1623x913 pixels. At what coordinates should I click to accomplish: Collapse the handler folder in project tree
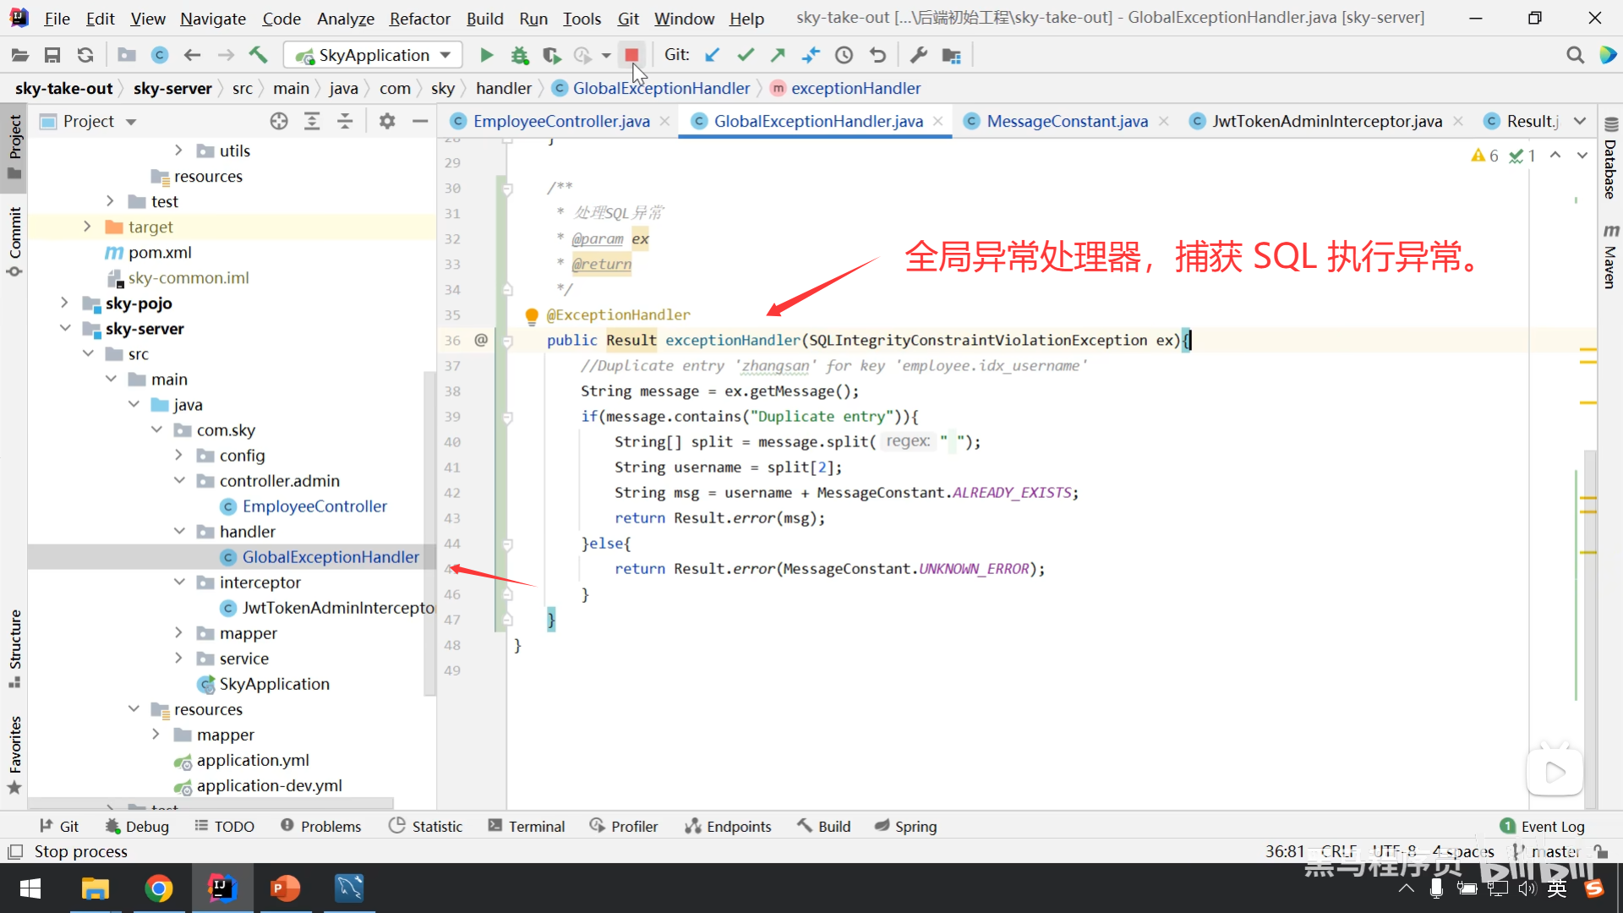tap(179, 531)
